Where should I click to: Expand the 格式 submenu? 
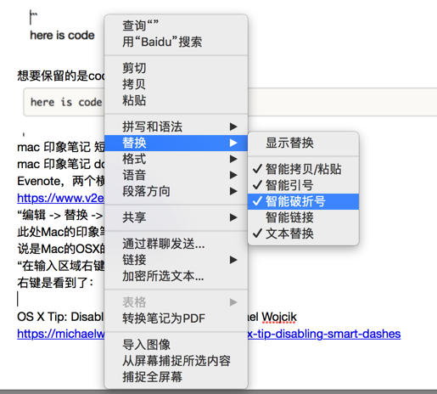(176, 159)
